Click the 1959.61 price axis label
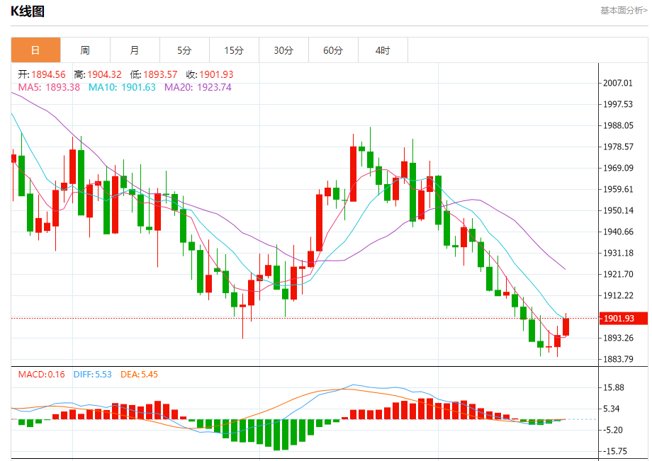652x461 pixels. (x=618, y=189)
